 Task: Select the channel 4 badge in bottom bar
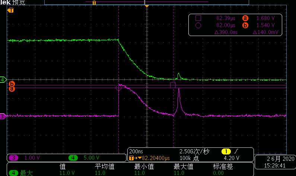click(x=73, y=158)
